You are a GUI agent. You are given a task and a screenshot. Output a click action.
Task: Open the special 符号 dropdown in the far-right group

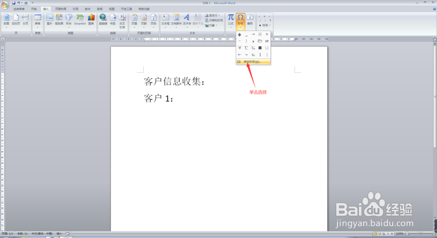265,25
